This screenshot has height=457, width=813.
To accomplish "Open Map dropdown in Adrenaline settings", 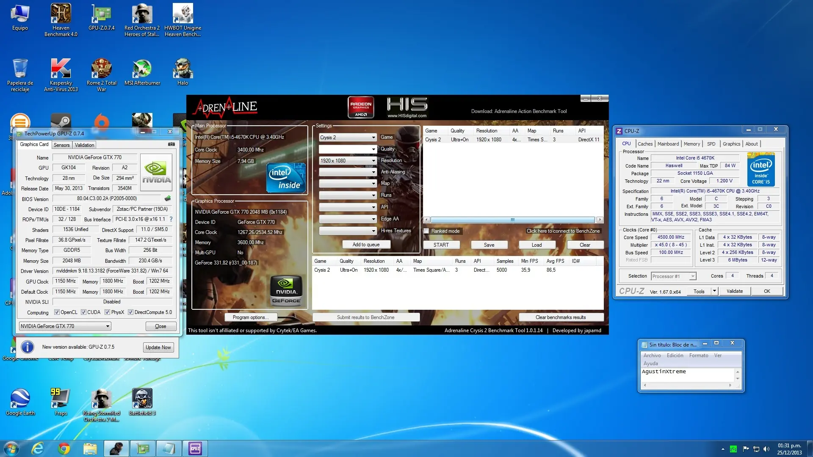I will coord(348,184).
